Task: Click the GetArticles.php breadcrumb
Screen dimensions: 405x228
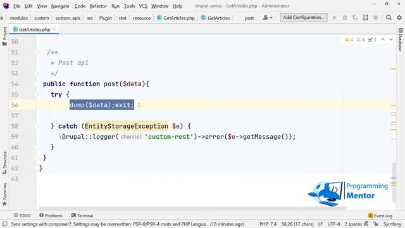Action: (176, 18)
